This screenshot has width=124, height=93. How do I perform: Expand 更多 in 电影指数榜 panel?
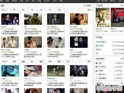coord(122,59)
